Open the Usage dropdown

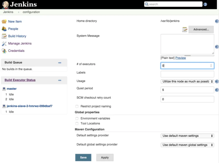(x=187, y=82)
